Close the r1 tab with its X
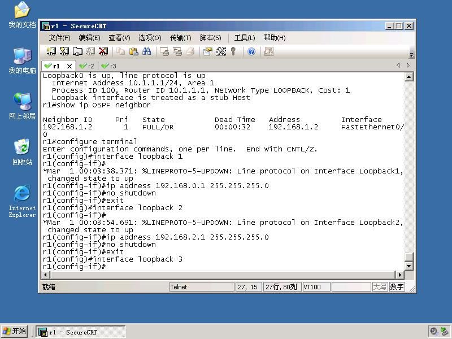The width and height of the screenshot is (452, 339). tap(69, 66)
